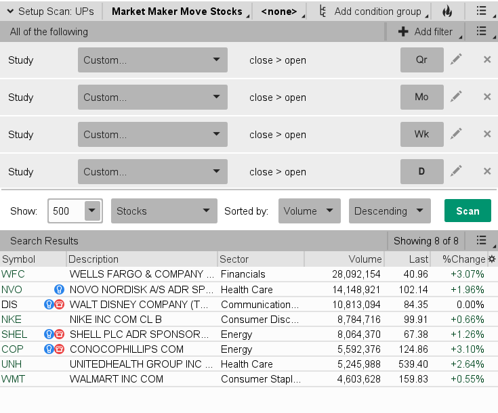This screenshot has height=413, width=498.
Task: Open the Custom dropdown in the Qr study row
Action: click(x=152, y=60)
